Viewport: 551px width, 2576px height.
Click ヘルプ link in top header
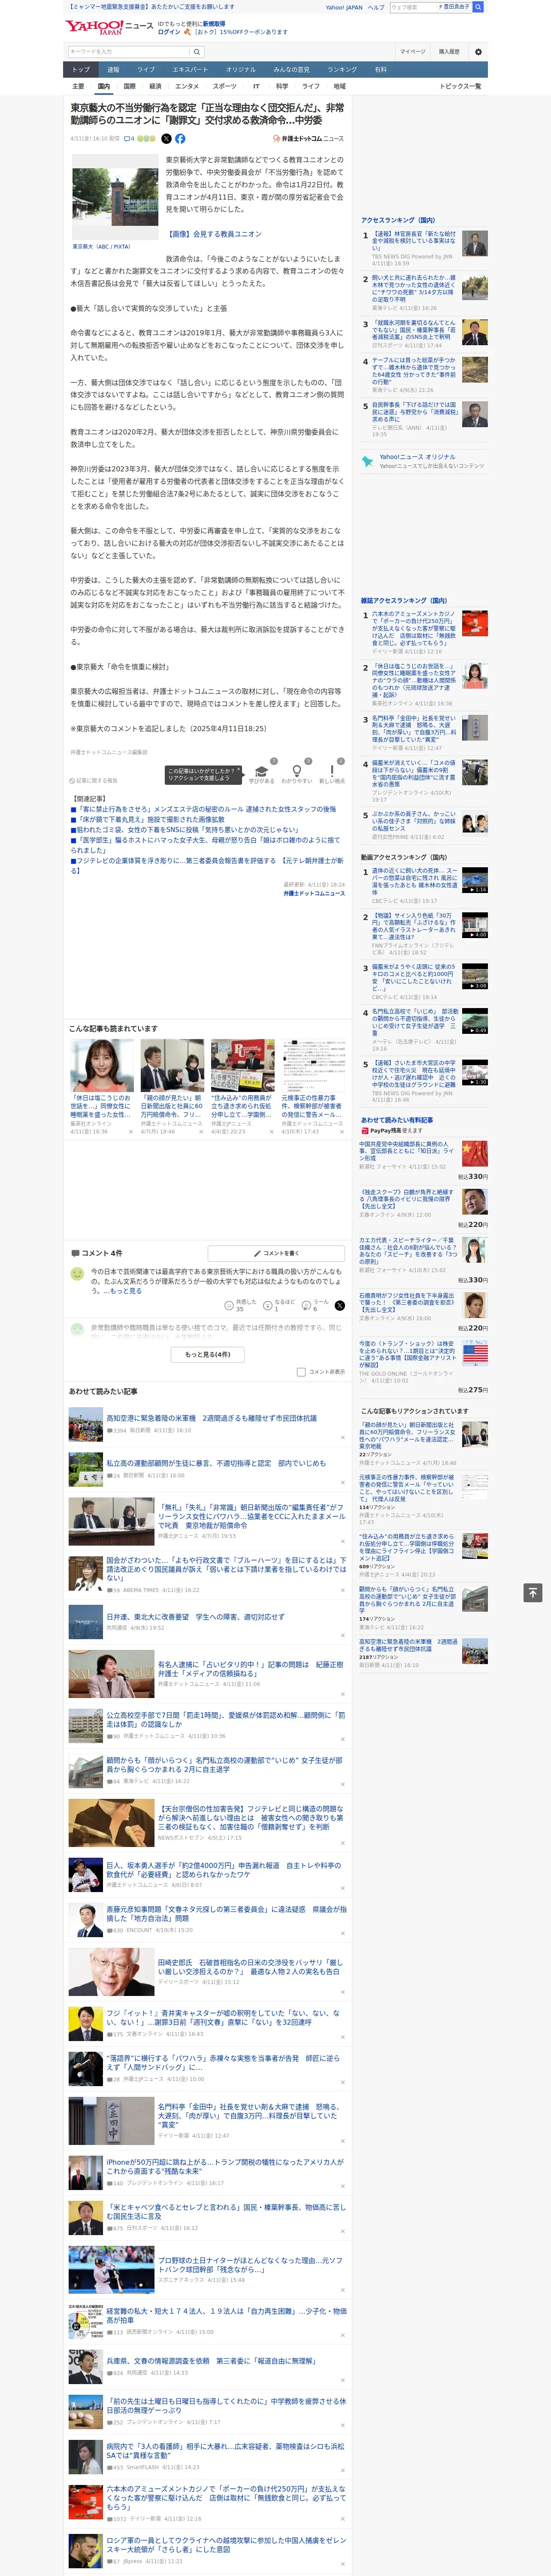[375, 7]
